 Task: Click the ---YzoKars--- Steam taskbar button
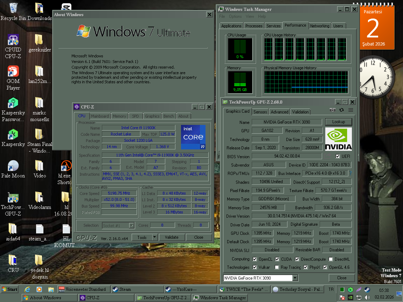(190, 289)
